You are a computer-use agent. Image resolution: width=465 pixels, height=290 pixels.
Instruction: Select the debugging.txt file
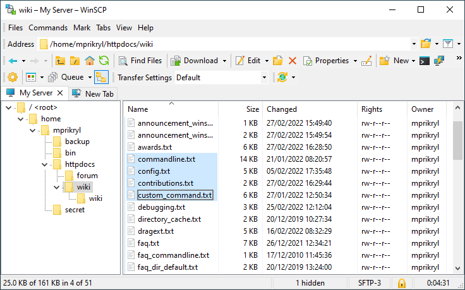161,207
